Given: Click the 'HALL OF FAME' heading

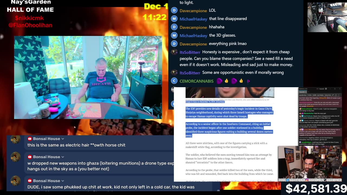Looking at the screenshot, I should point(30,10).
